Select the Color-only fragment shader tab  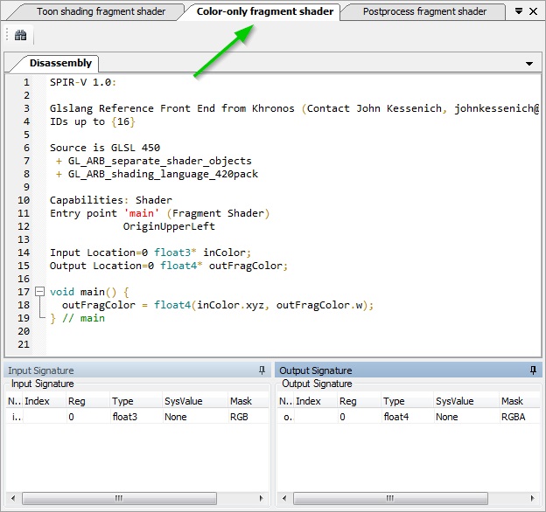[264, 11]
